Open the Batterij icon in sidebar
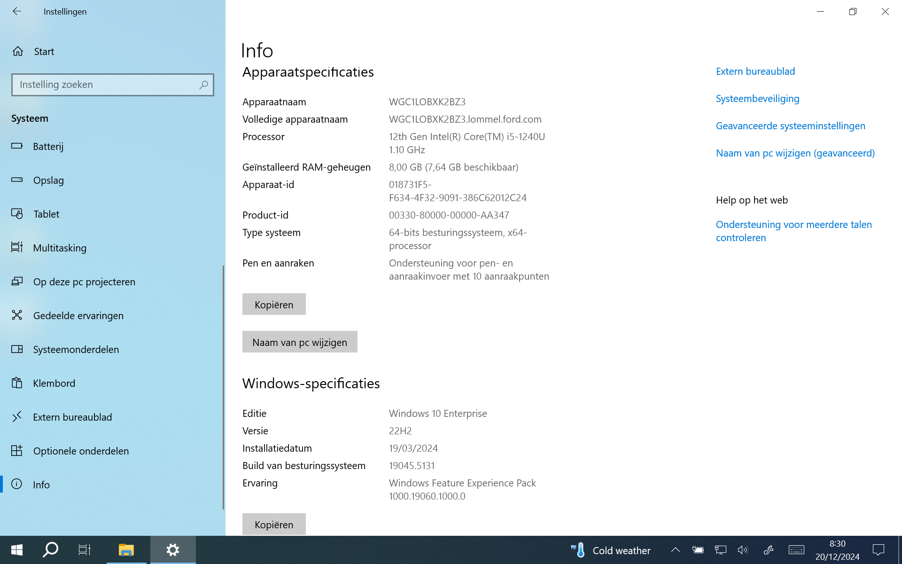 tap(17, 146)
